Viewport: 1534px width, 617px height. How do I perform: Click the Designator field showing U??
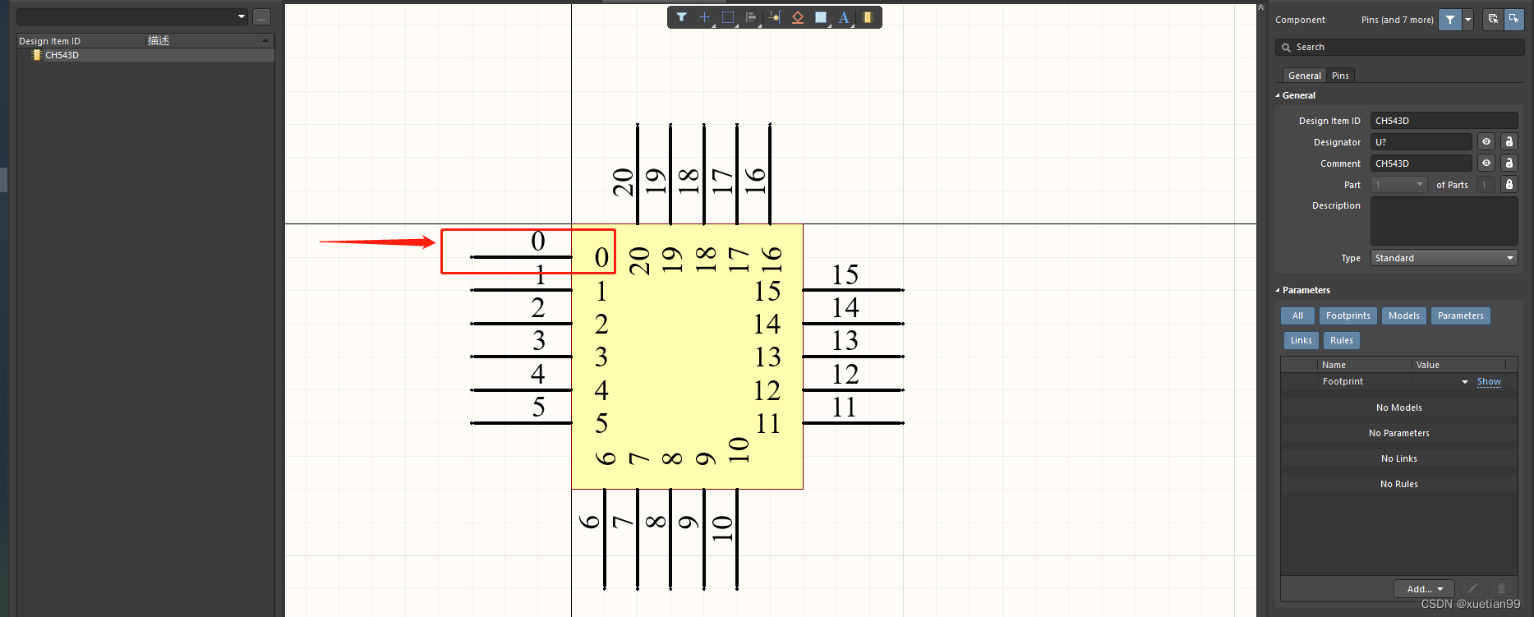[x=1421, y=142]
